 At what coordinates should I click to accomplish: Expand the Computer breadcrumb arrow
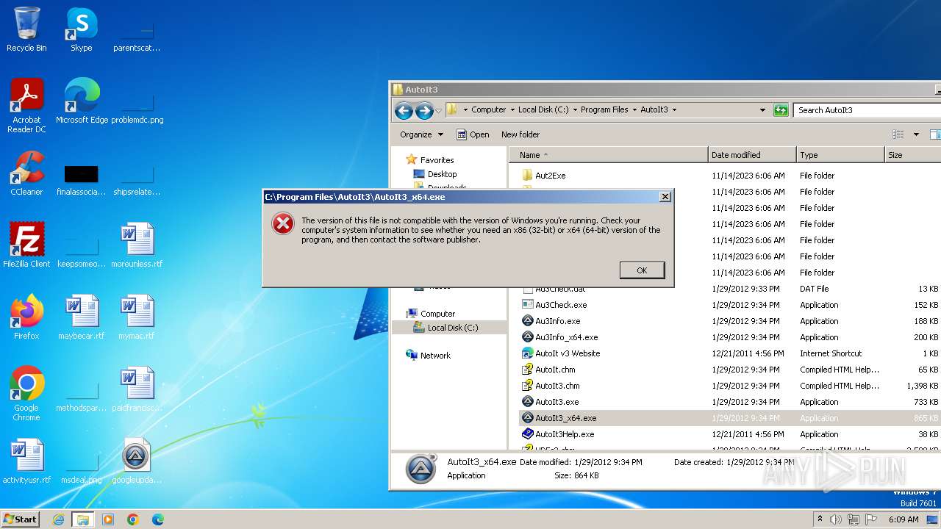coord(512,110)
